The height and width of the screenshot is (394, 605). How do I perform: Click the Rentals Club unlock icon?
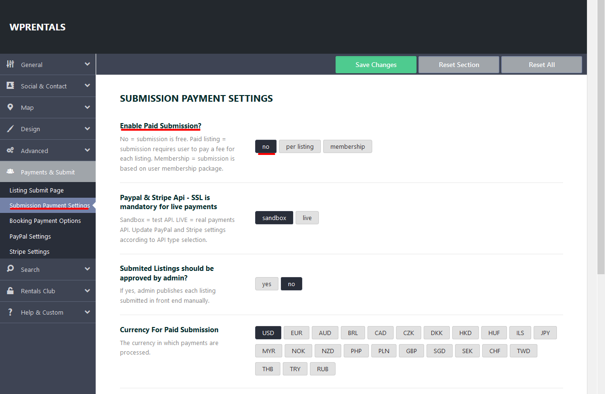[10, 290]
